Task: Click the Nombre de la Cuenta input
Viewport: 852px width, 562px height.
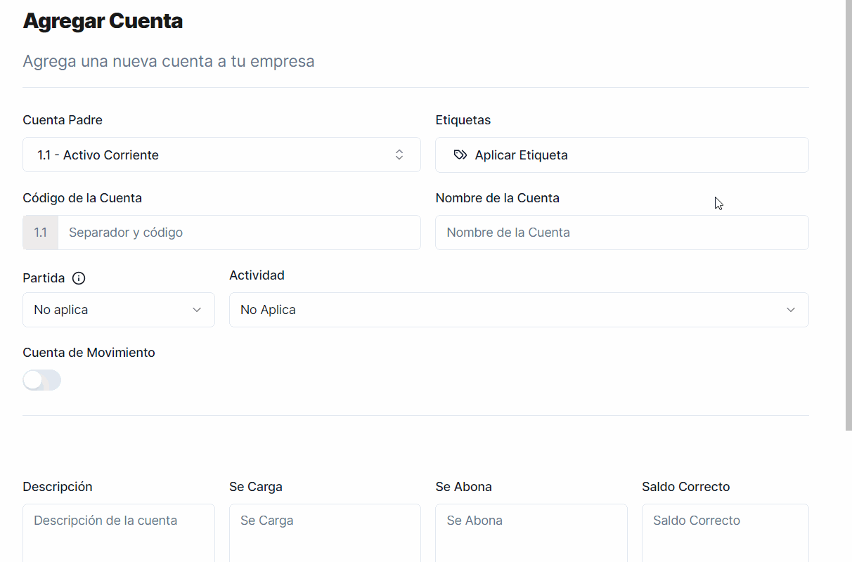Action: click(621, 233)
